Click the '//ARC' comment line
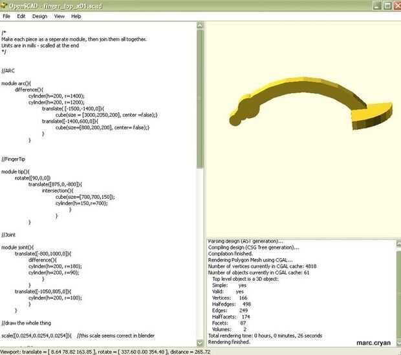401x355 pixels. [8, 71]
